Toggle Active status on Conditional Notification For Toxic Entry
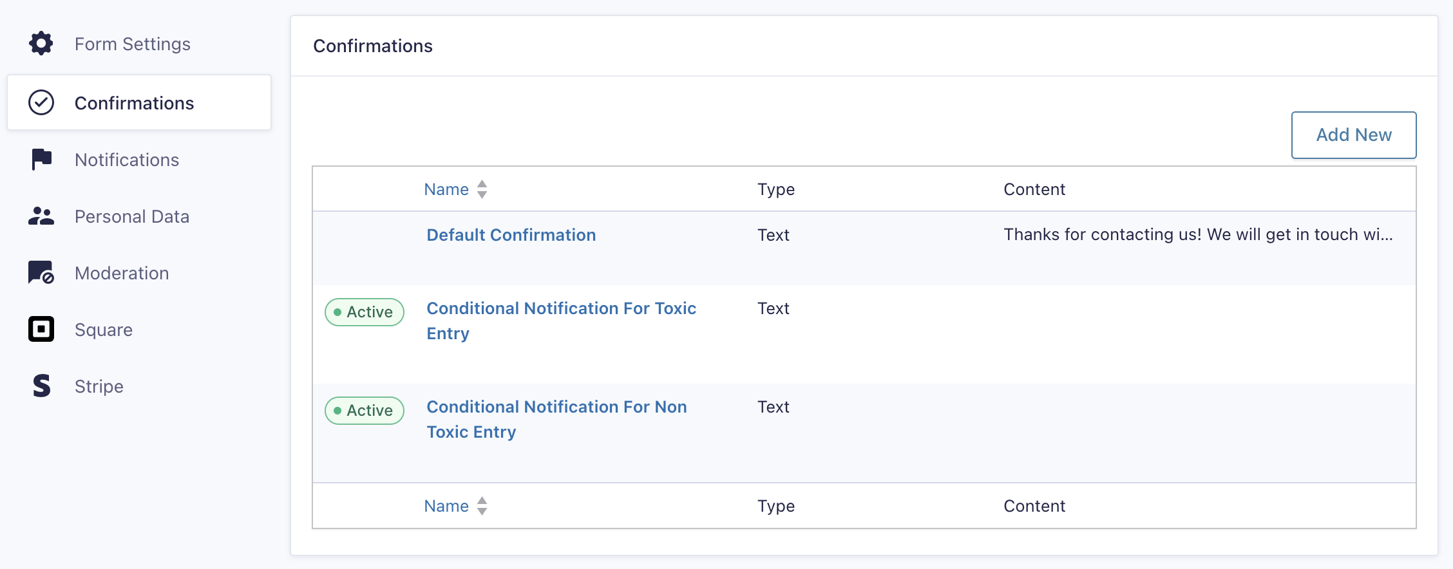1453x569 pixels. [364, 312]
